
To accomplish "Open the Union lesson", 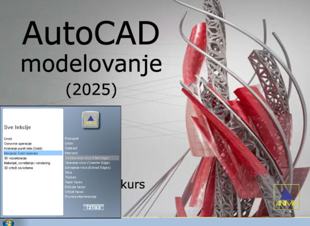I will pyautogui.click(x=69, y=143).
